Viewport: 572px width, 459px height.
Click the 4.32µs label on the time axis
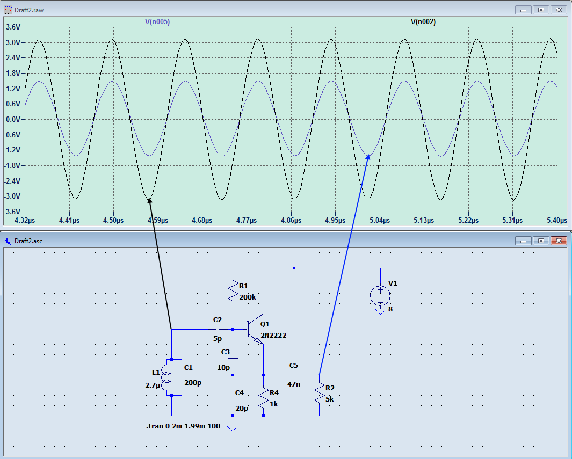tap(25, 221)
